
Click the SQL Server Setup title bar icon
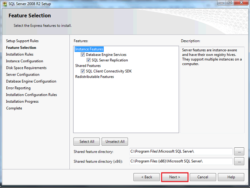coord(5,4)
